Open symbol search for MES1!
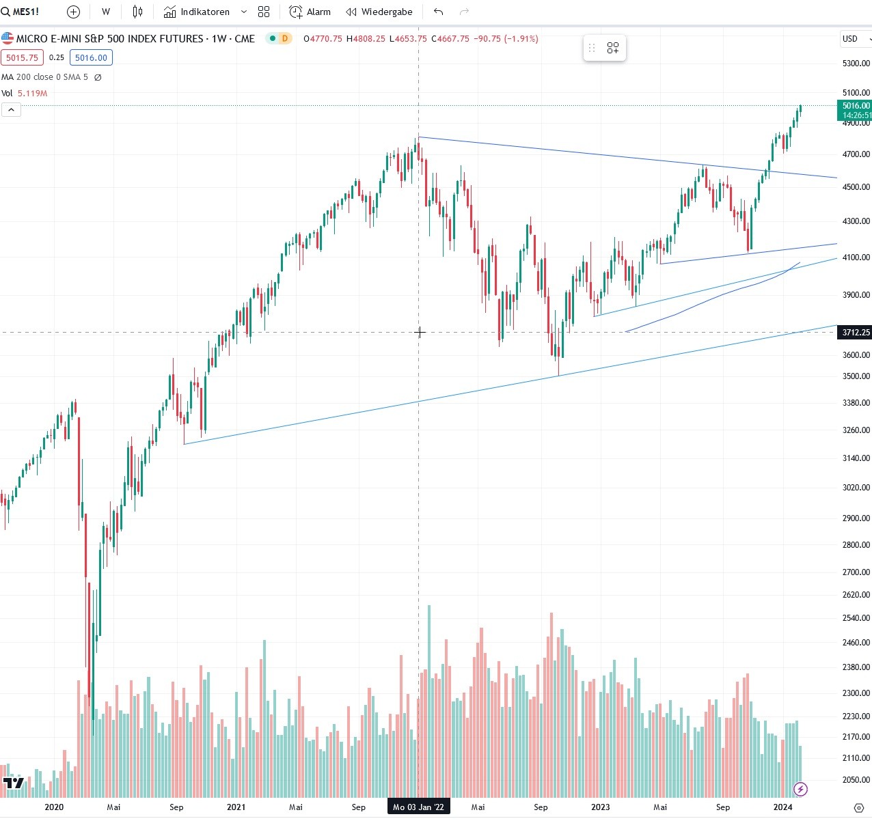872x821 pixels. [21, 12]
